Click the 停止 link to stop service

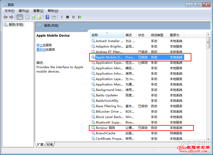[x=39, y=45]
